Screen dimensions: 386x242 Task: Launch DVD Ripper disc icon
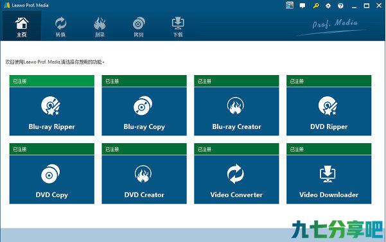tap(328, 106)
